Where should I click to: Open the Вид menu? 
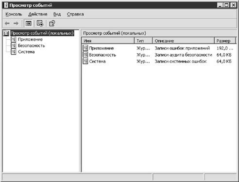57,14
